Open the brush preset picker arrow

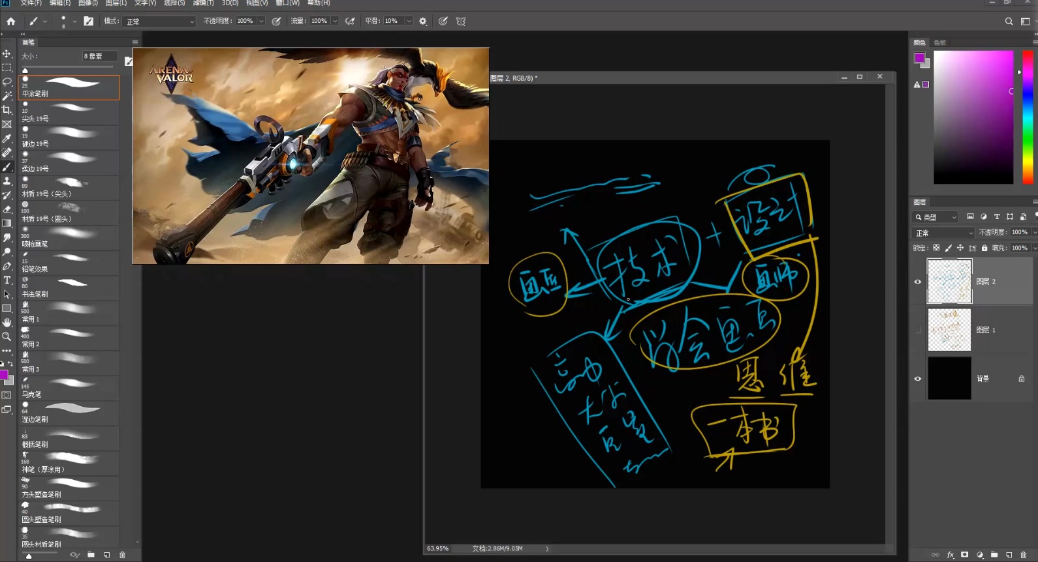point(74,21)
